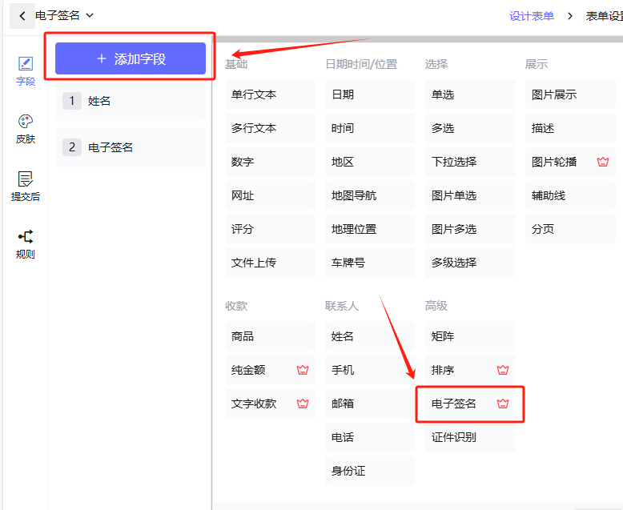Image resolution: width=623 pixels, height=510 pixels.
Task: Add a 电话 field
Action: 370,437
